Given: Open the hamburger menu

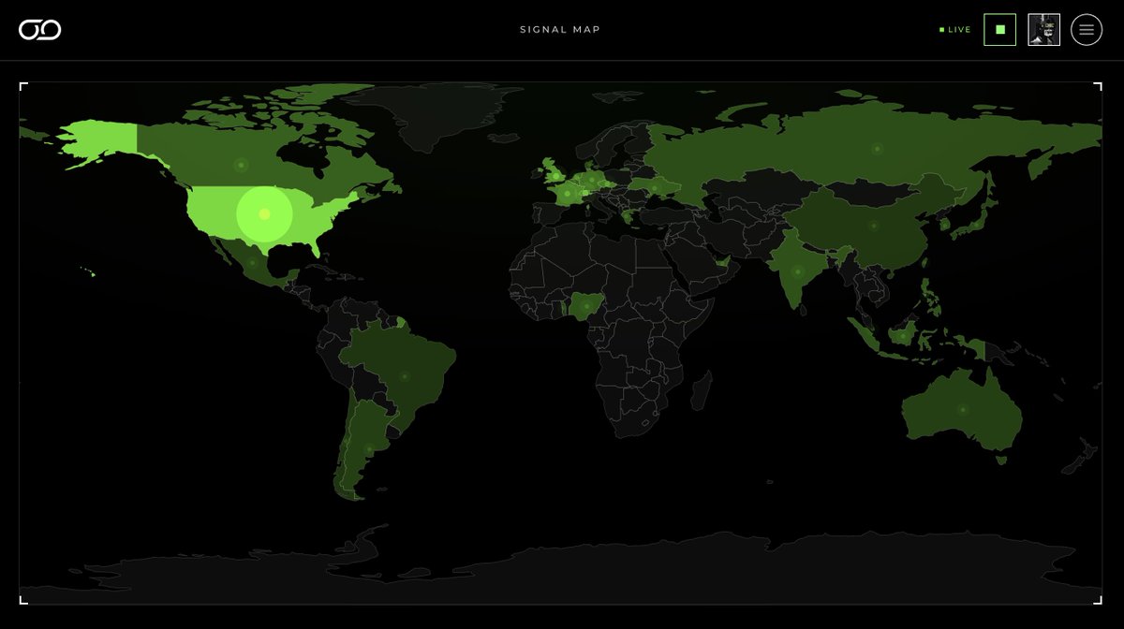Looking at the screenshot, I should click(1087, 30).
